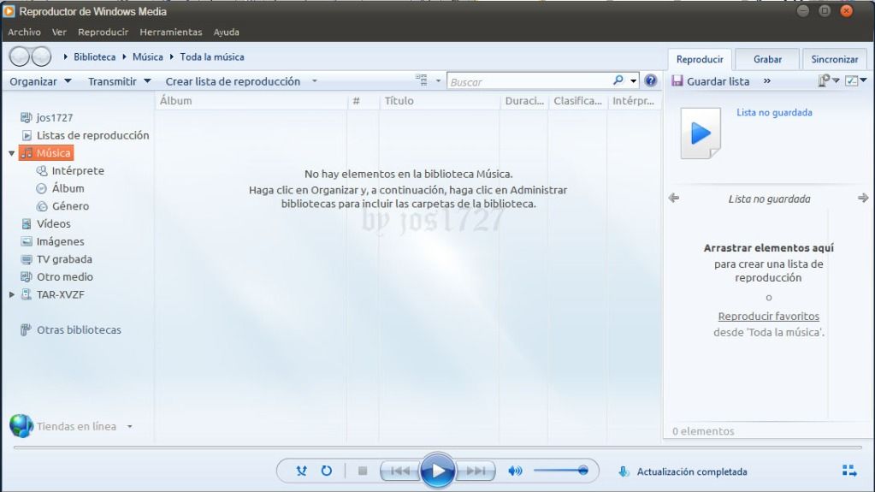Open the search options dropdown arrow
Image resolution: width=875 pixels, height=492 pixels.
pos(634,81)
